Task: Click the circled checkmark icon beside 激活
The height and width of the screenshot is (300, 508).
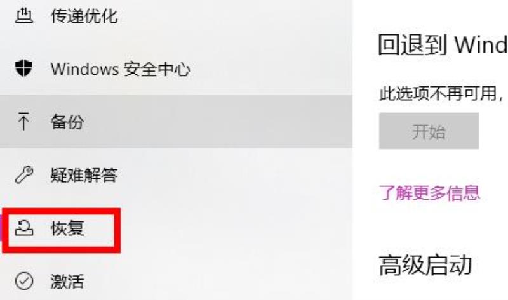Action: (24, 280)
